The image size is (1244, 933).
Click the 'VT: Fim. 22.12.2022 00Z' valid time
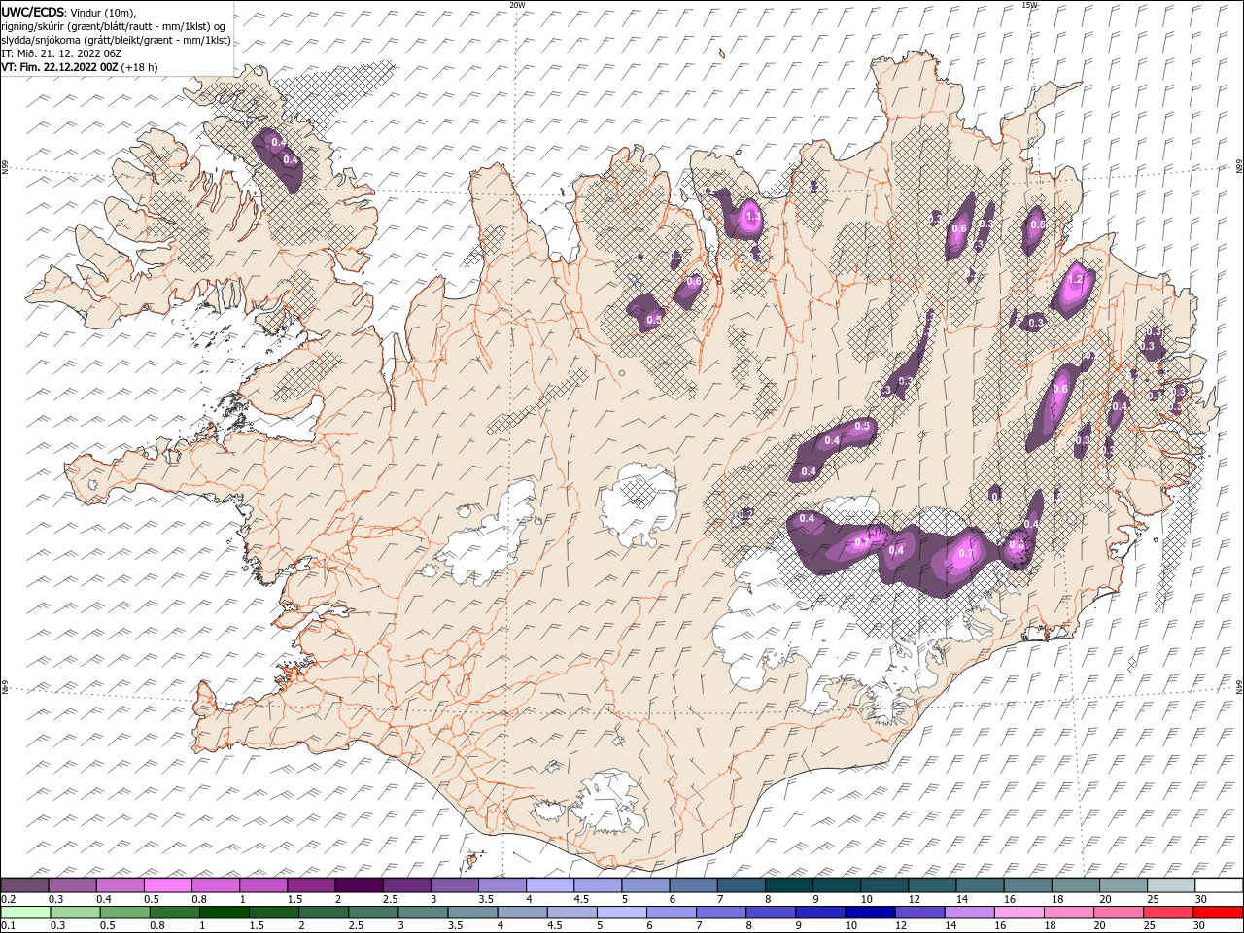coord(60,67)
